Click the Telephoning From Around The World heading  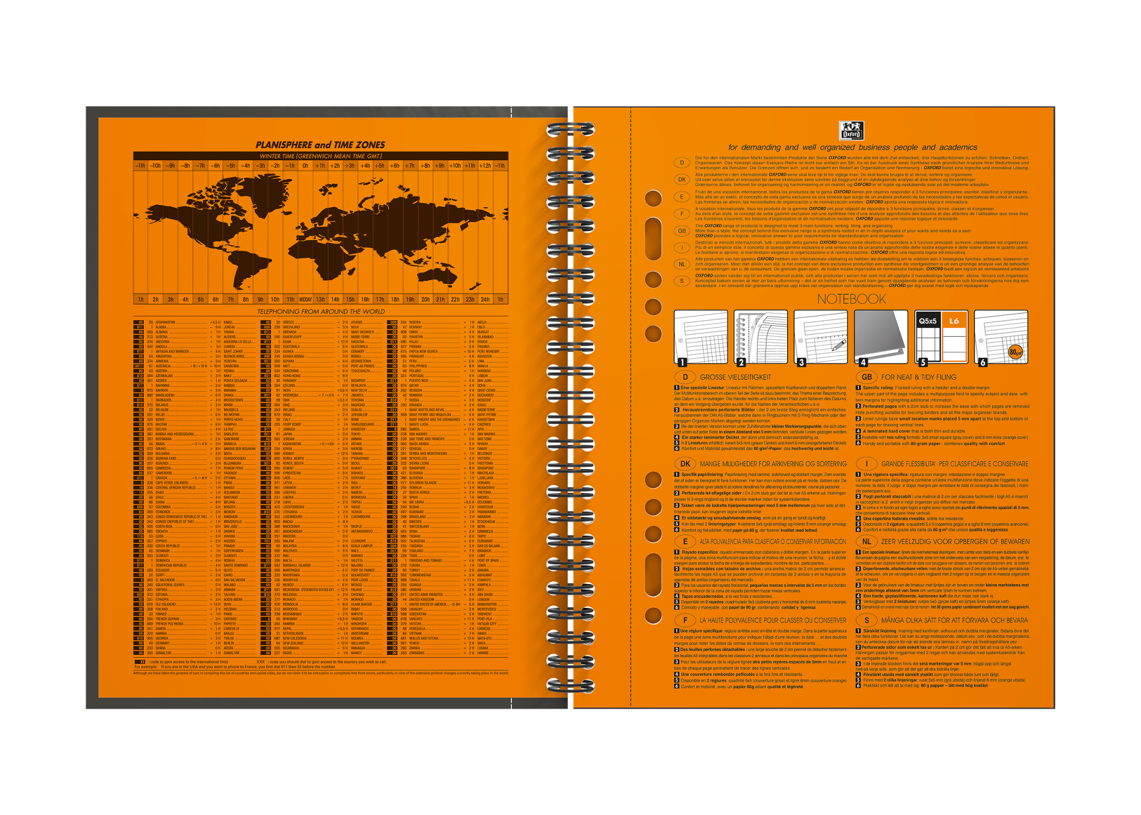pyautogui.click(x=321, y=311)
